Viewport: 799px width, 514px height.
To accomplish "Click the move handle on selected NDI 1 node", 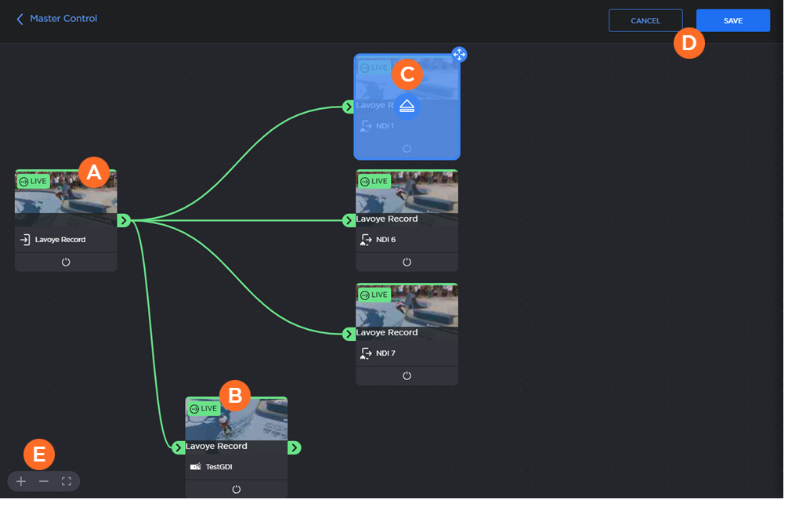I will [459, 54].
